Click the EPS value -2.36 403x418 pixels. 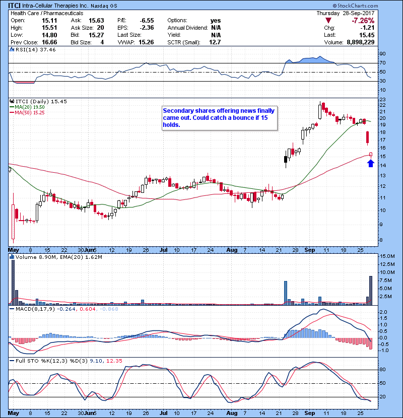pyautogui.click(x=147, y=28)
